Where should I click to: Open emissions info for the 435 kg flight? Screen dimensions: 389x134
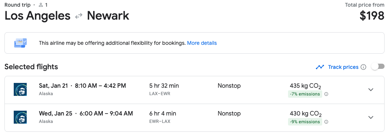click(327, 94)
